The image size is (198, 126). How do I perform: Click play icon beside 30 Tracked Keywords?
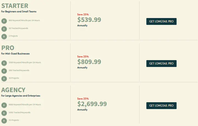coord(4,29)
